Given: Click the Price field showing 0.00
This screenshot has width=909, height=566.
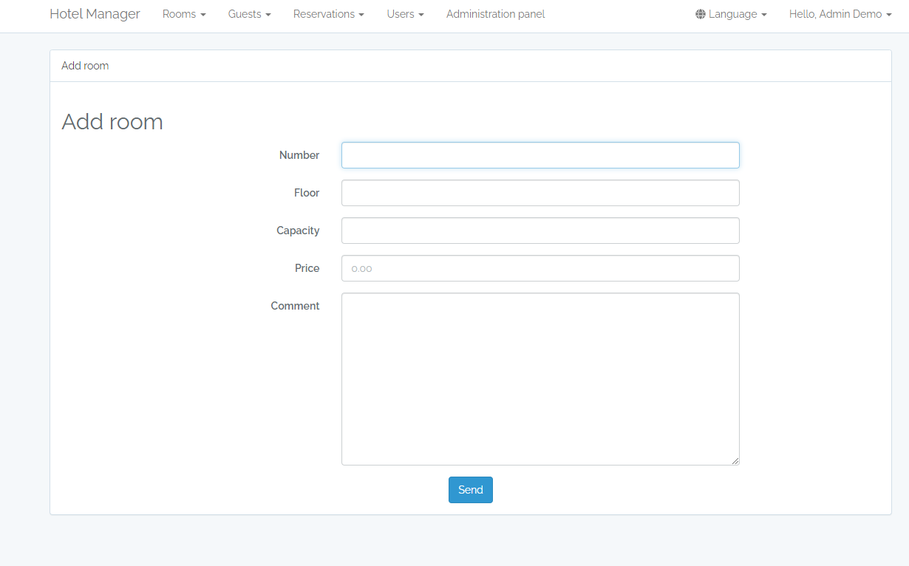Looking at the screenshot, I should click(539, 268).
